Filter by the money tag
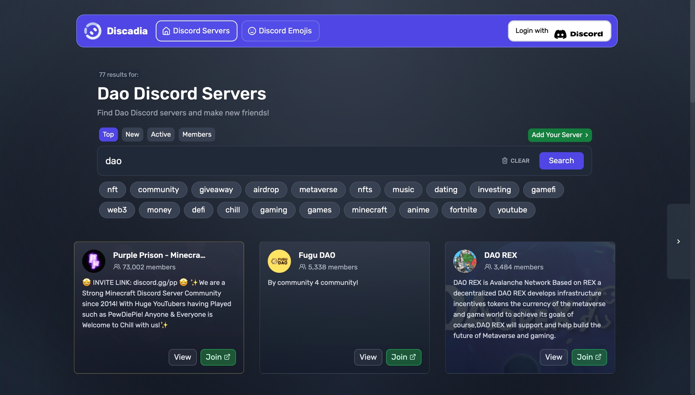 [x=159, y=210]
